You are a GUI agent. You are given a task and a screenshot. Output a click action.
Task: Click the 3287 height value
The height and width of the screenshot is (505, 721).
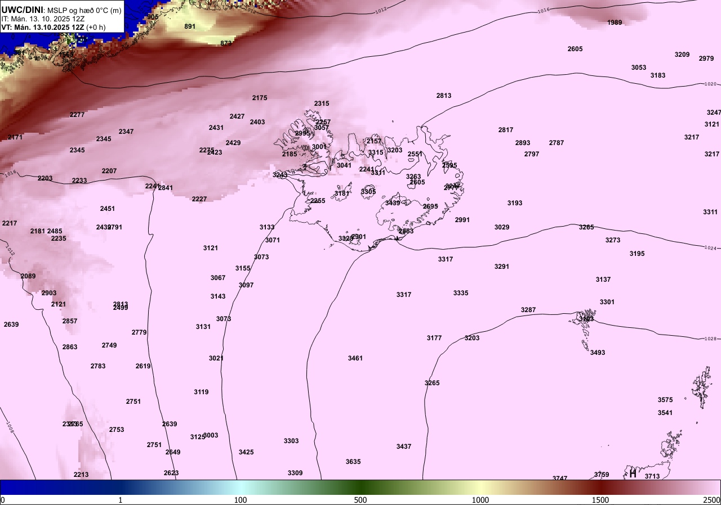tap(528, 310)
